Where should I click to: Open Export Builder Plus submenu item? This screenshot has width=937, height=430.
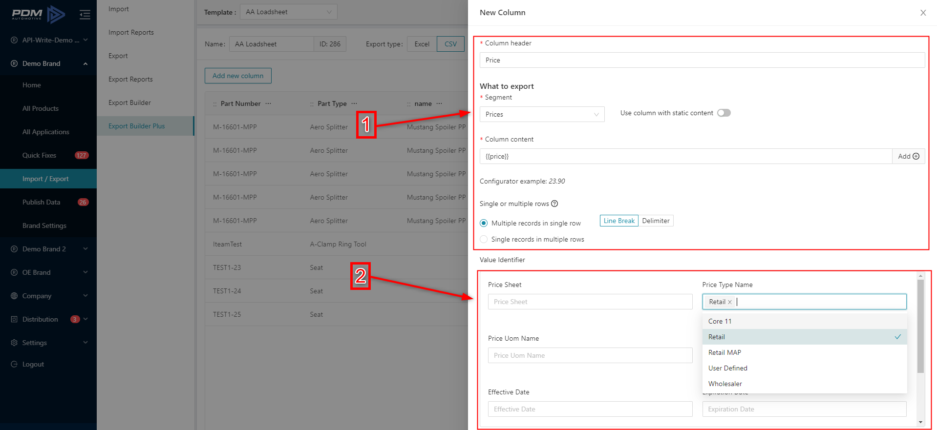(145, 126)
